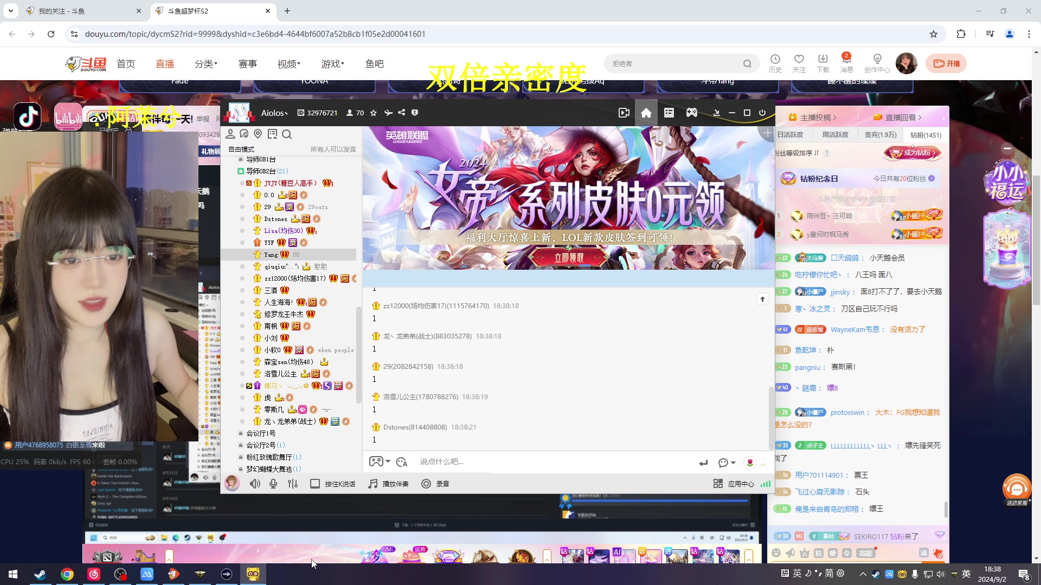Open Steam from the Windows taskbar
1041x585 pixels.
pyautogui.click(x=40, y=574)
